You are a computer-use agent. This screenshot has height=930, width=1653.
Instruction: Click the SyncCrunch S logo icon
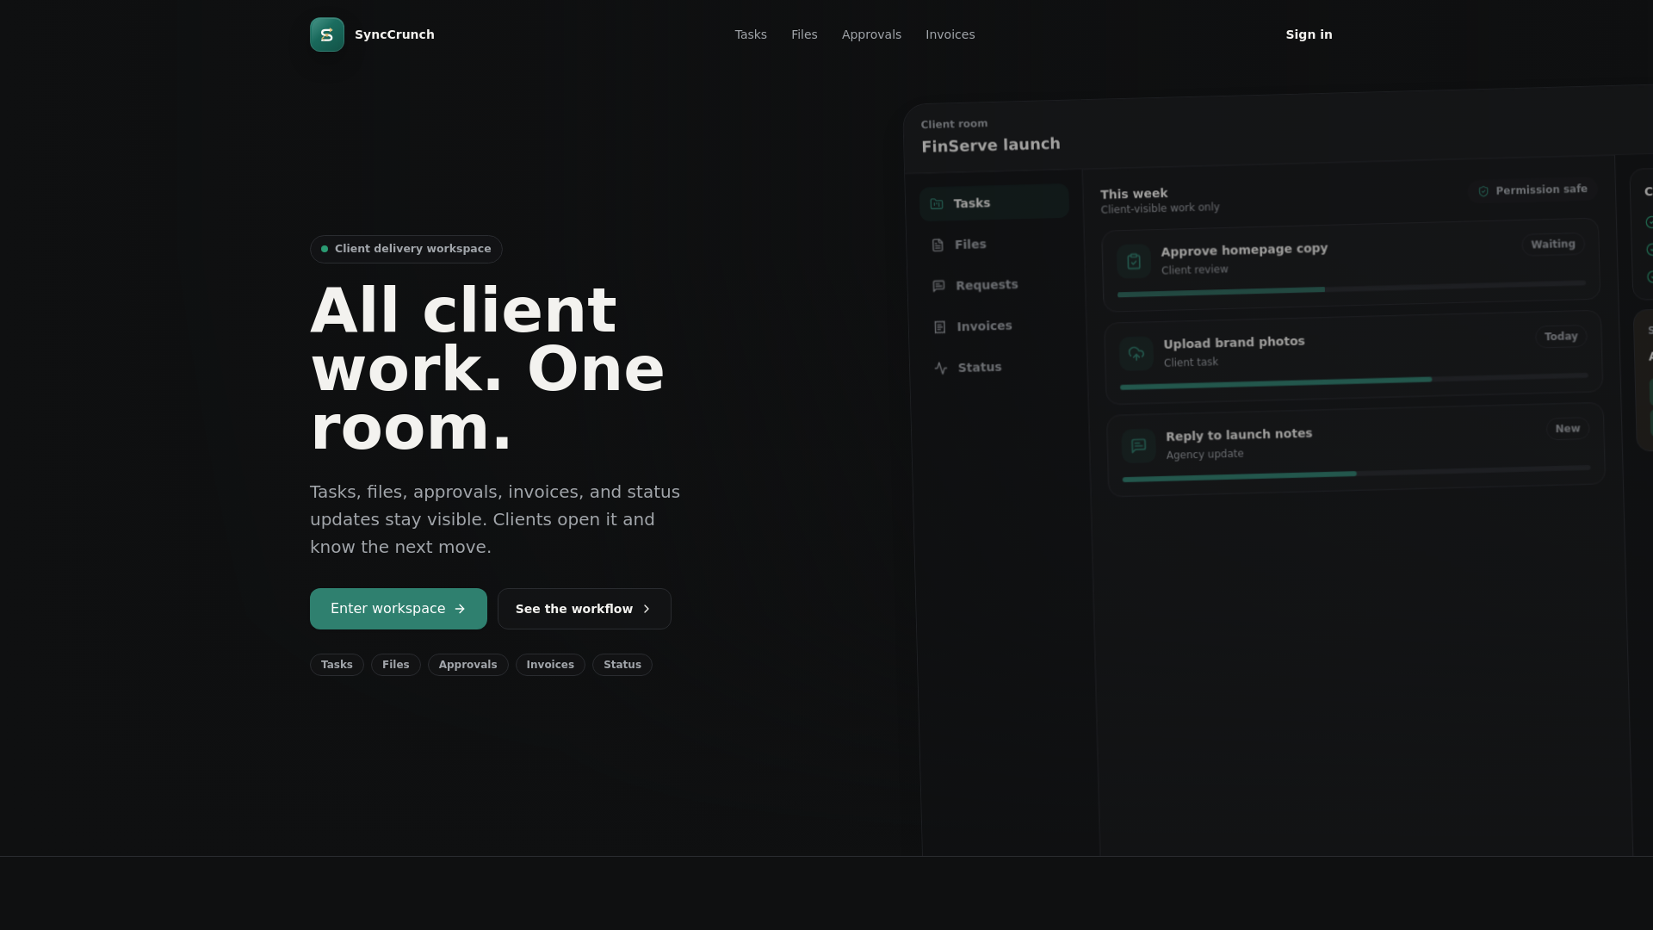[x=327, y=34]
